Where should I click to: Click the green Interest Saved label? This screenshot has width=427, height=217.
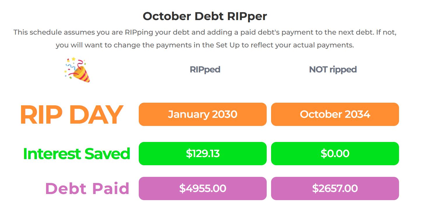point(76,154)
